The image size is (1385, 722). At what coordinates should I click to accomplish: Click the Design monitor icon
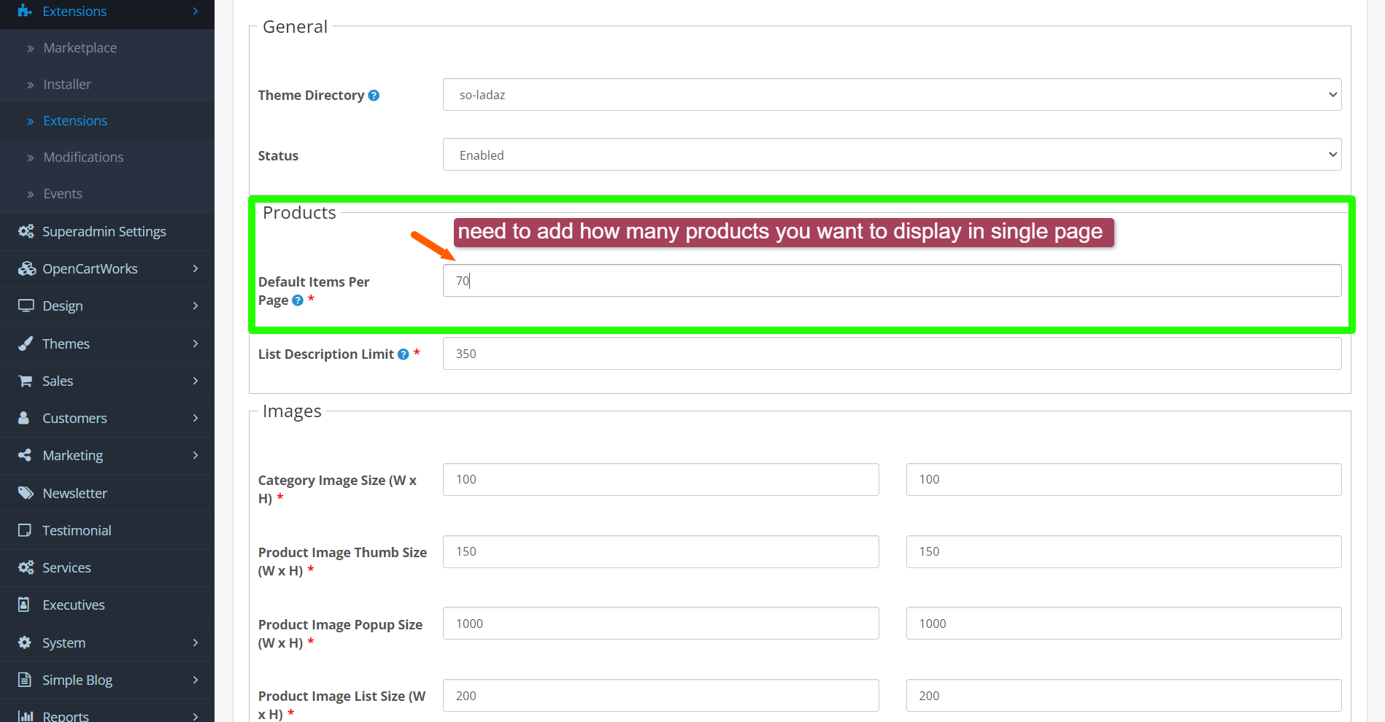(26, 306)
